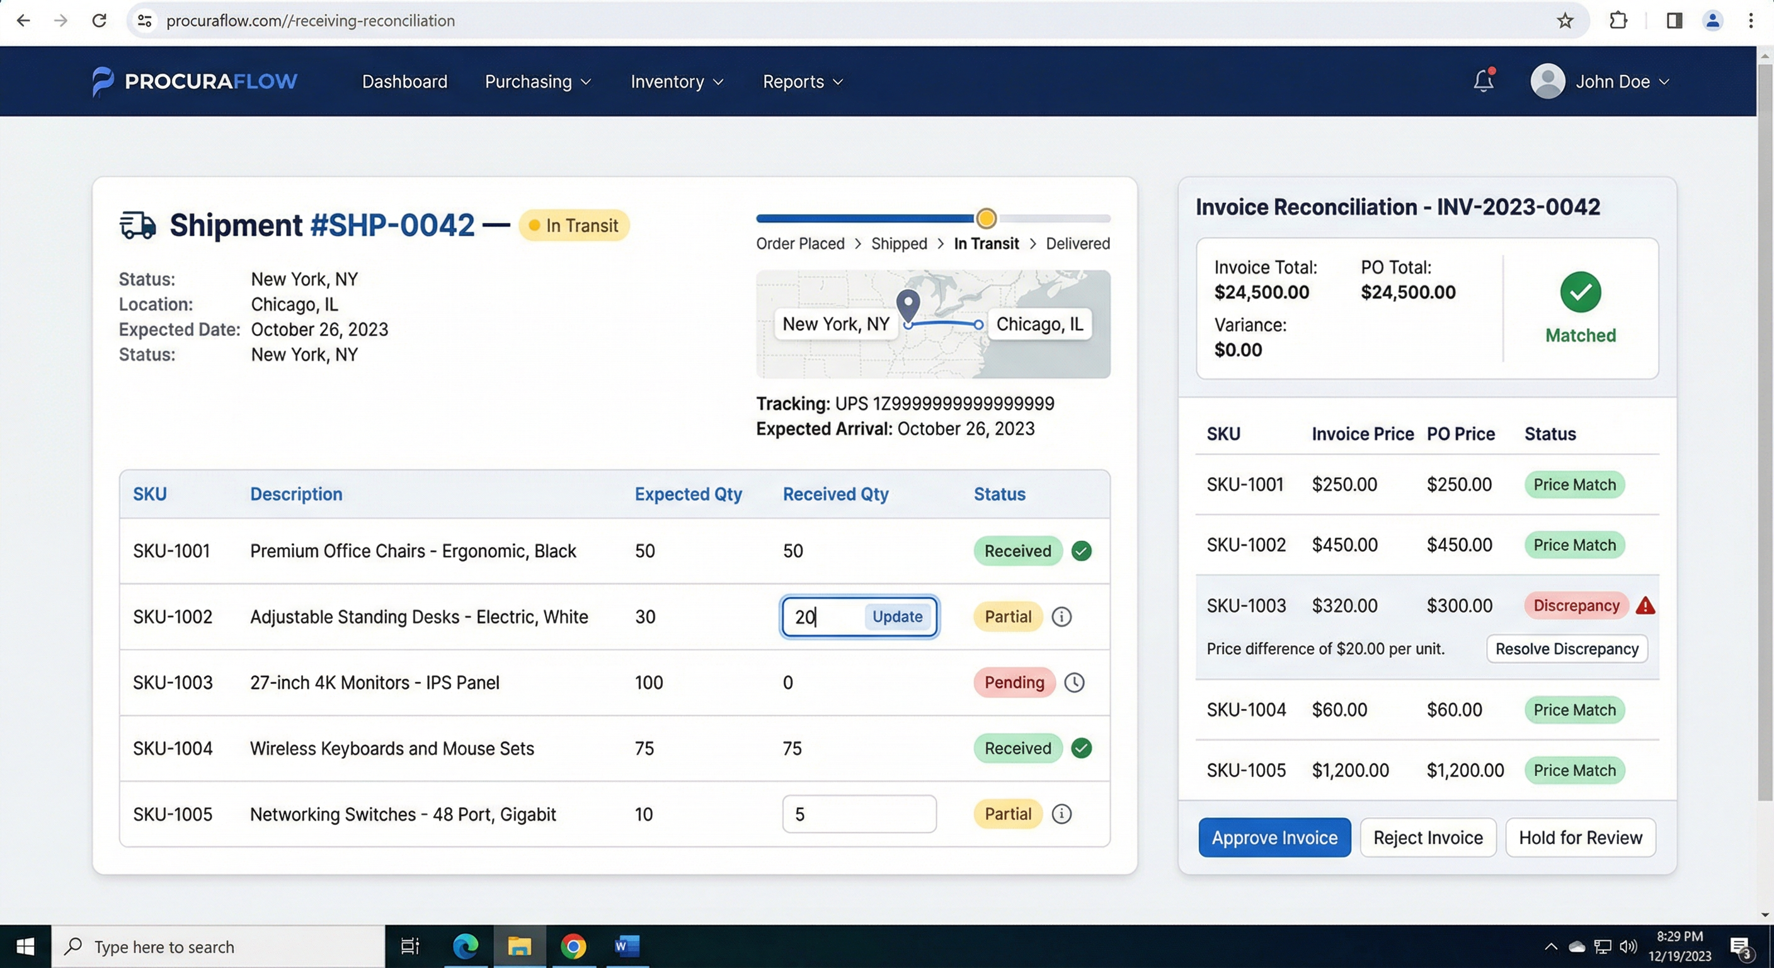Click Resolve Discrepancy for SKU-1003
The image size is (1774, 968).
(1566, 648)
